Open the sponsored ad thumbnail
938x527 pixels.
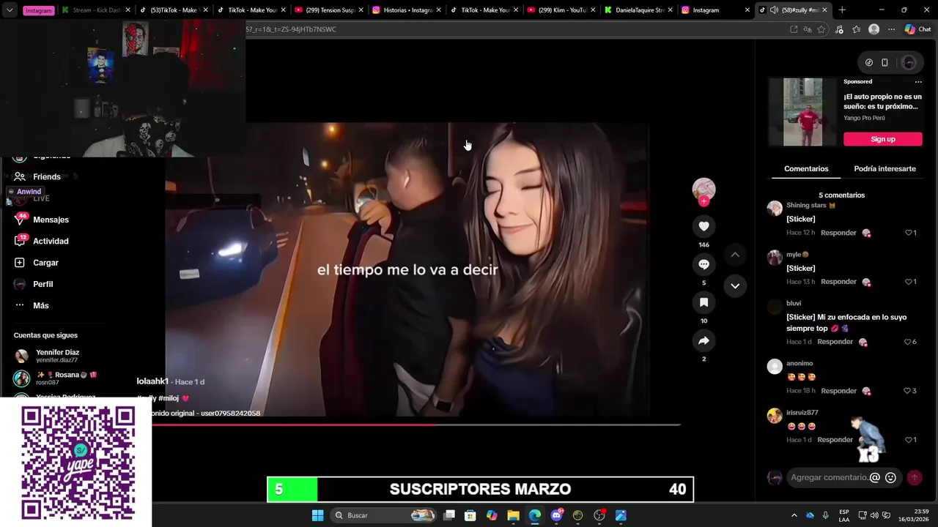803,112
